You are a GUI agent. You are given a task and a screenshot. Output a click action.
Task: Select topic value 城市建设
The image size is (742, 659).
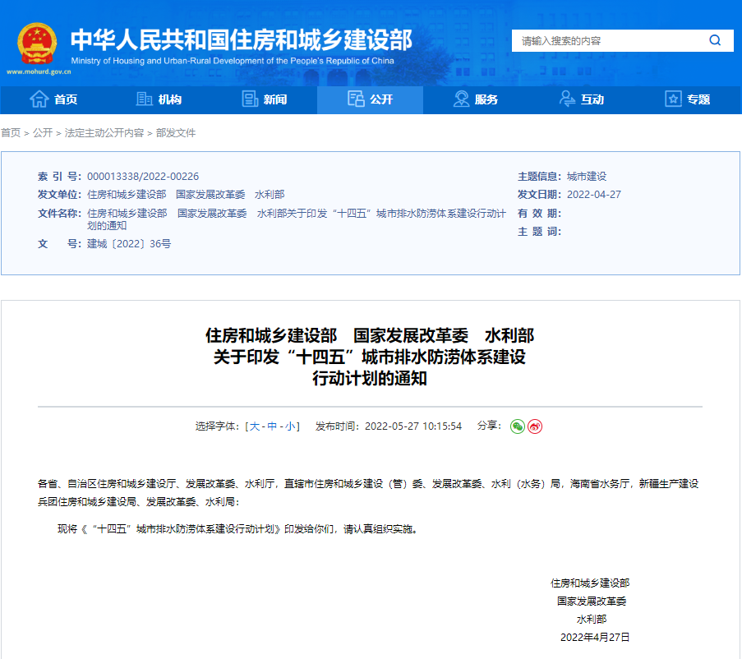(587, 177)
